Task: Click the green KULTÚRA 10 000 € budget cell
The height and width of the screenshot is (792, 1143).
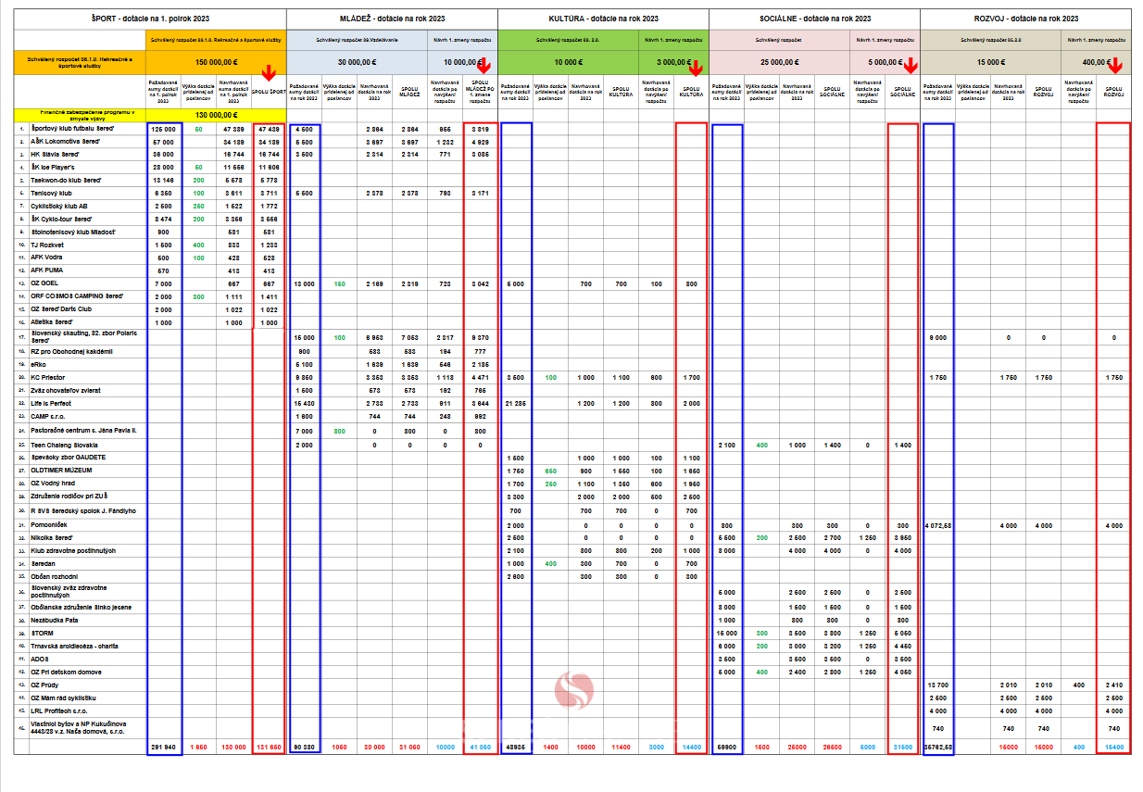Action: tap(568, 62)
